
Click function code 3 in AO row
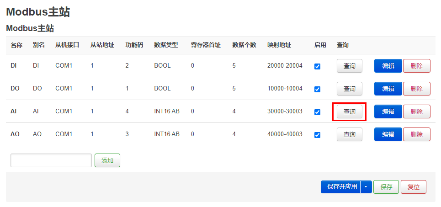pyautogui.click(x=127, y=134)
